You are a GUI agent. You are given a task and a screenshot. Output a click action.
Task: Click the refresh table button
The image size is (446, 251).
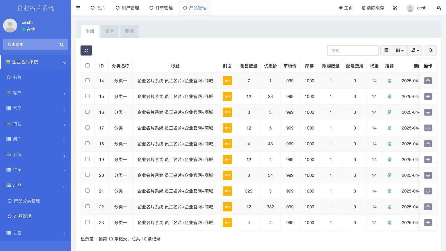tap(86, 50)
